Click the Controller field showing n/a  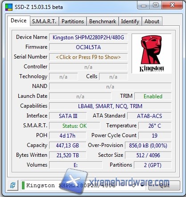click(x=88, y=67)
